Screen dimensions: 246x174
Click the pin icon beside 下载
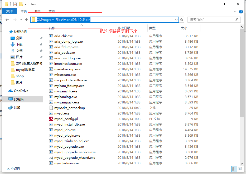tap(41, 44)
